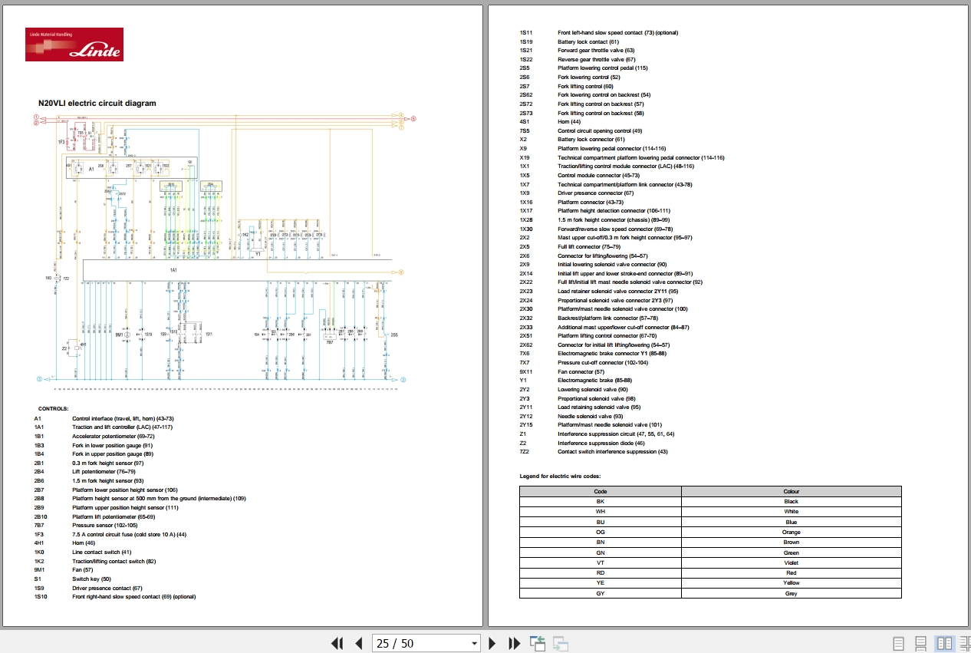
Task: Click 'Driver presence connector (67)' entry
Action: tap(596, 193)
